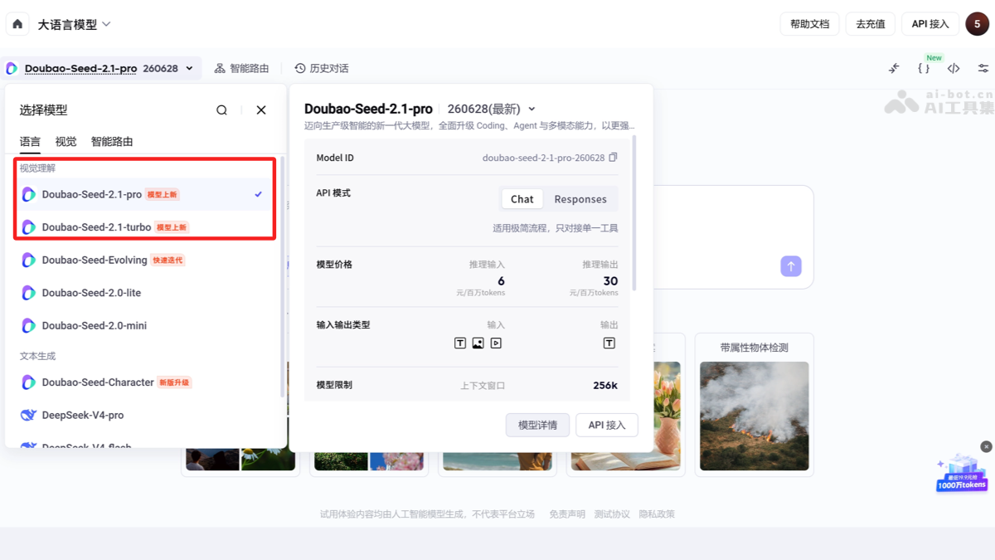
Task: Click the 去充值 recharge button
Action: pos(871,24)
